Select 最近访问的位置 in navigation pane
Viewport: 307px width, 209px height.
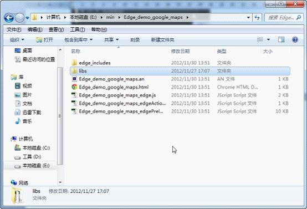[39, 59]
